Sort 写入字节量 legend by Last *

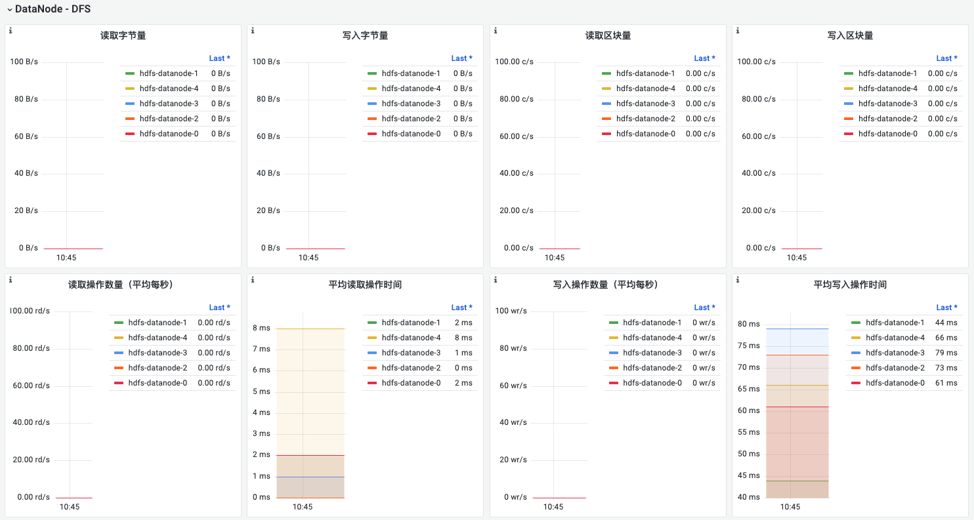[x=461, y=58]
